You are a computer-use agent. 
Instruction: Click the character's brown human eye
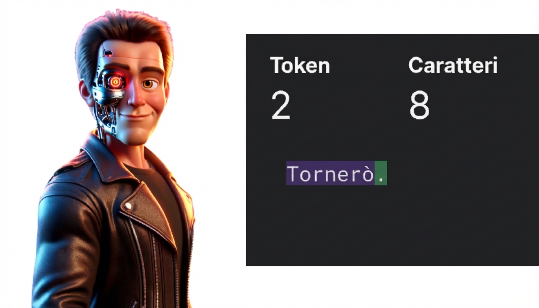click(149, 84)
